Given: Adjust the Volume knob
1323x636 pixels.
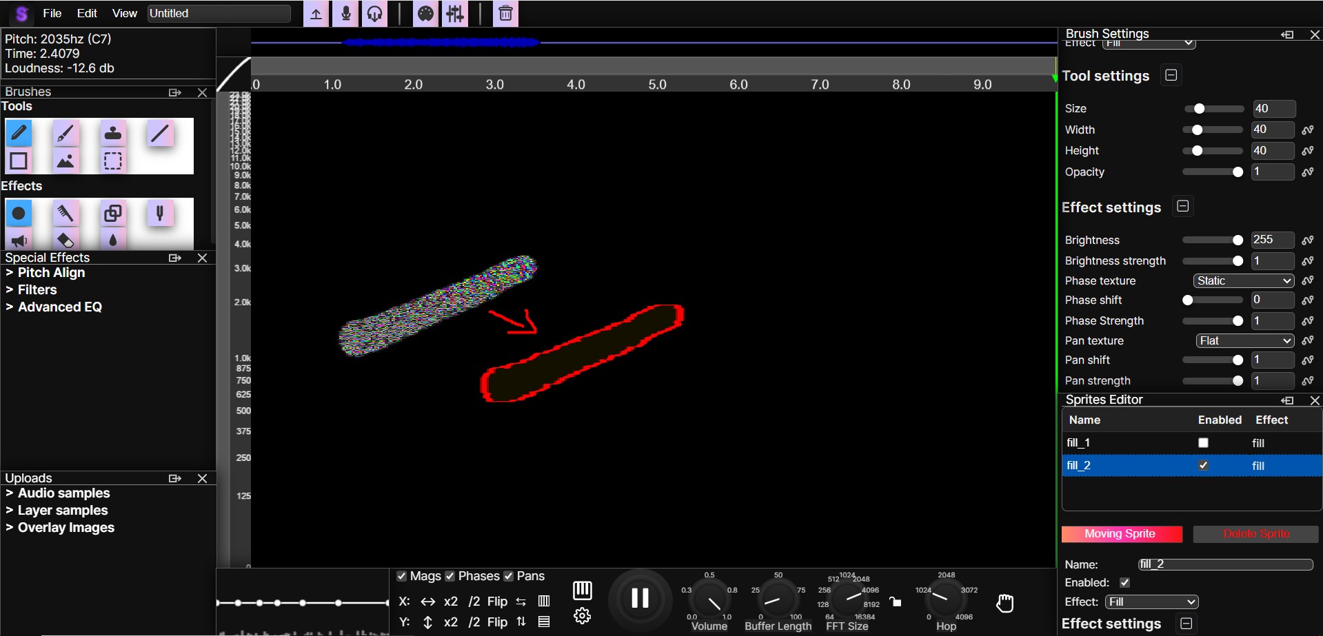Looking at the screenshot, I should [709, 599].
